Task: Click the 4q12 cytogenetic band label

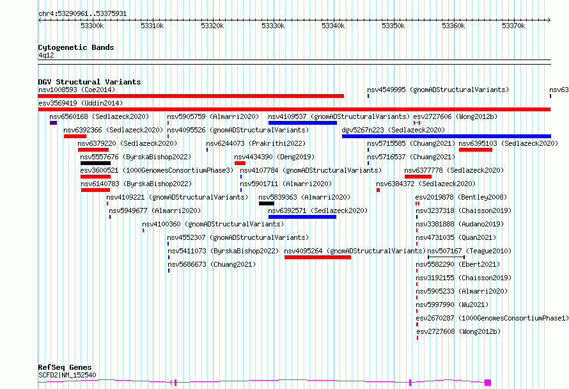Action: [x=46, y=55]
